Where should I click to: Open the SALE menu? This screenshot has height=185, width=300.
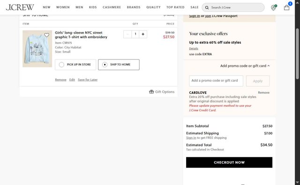click(x=195, y=7)
